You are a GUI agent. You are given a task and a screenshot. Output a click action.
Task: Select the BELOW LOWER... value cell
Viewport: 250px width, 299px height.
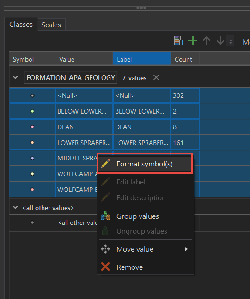84,111
